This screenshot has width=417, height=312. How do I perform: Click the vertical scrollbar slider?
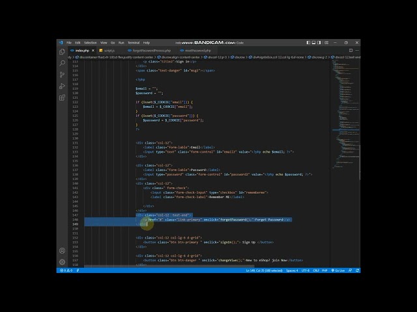(x=360, y=162)
